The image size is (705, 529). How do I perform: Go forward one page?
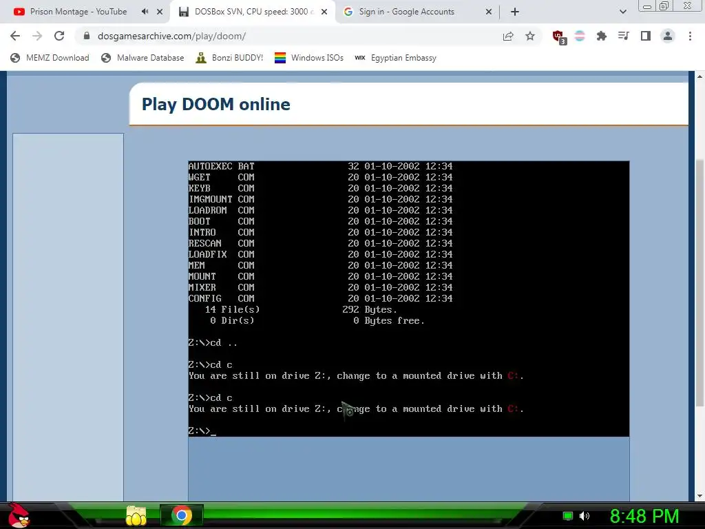point(37,36)
